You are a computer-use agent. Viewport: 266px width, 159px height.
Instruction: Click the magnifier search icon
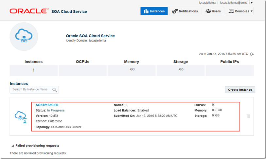pos(55,90)
